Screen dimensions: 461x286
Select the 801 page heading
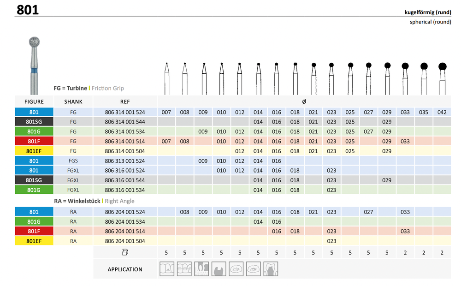(28, 10)
